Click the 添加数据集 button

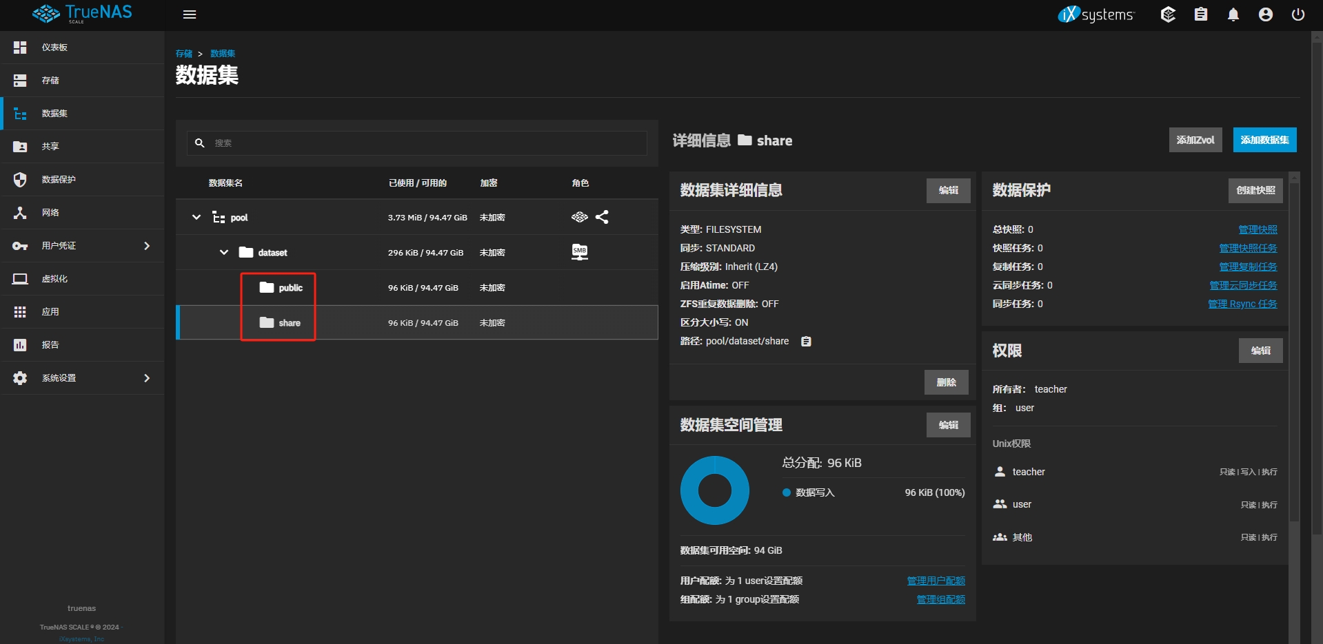(x=1264, y=140)
